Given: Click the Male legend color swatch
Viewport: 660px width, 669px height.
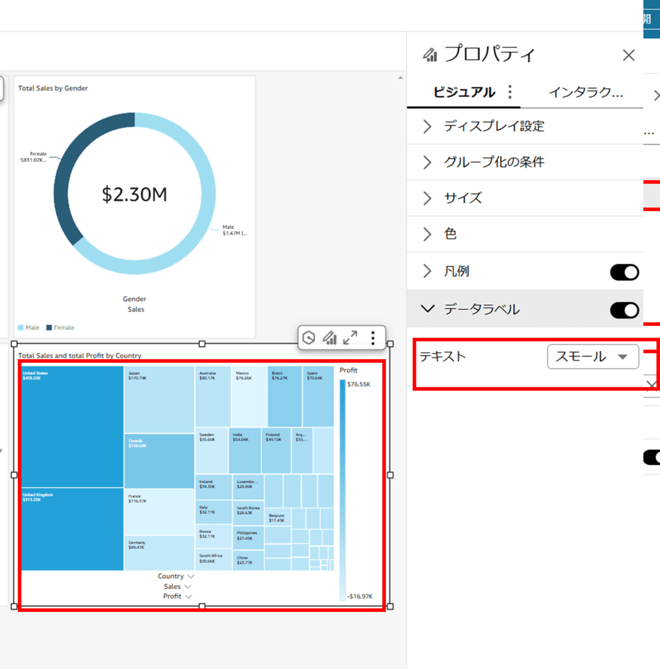Looking at the screenshot, I should click(x=21, y=327).
